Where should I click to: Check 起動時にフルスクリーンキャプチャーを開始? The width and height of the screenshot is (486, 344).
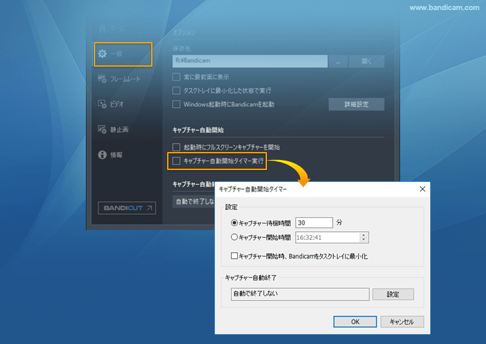176,147
